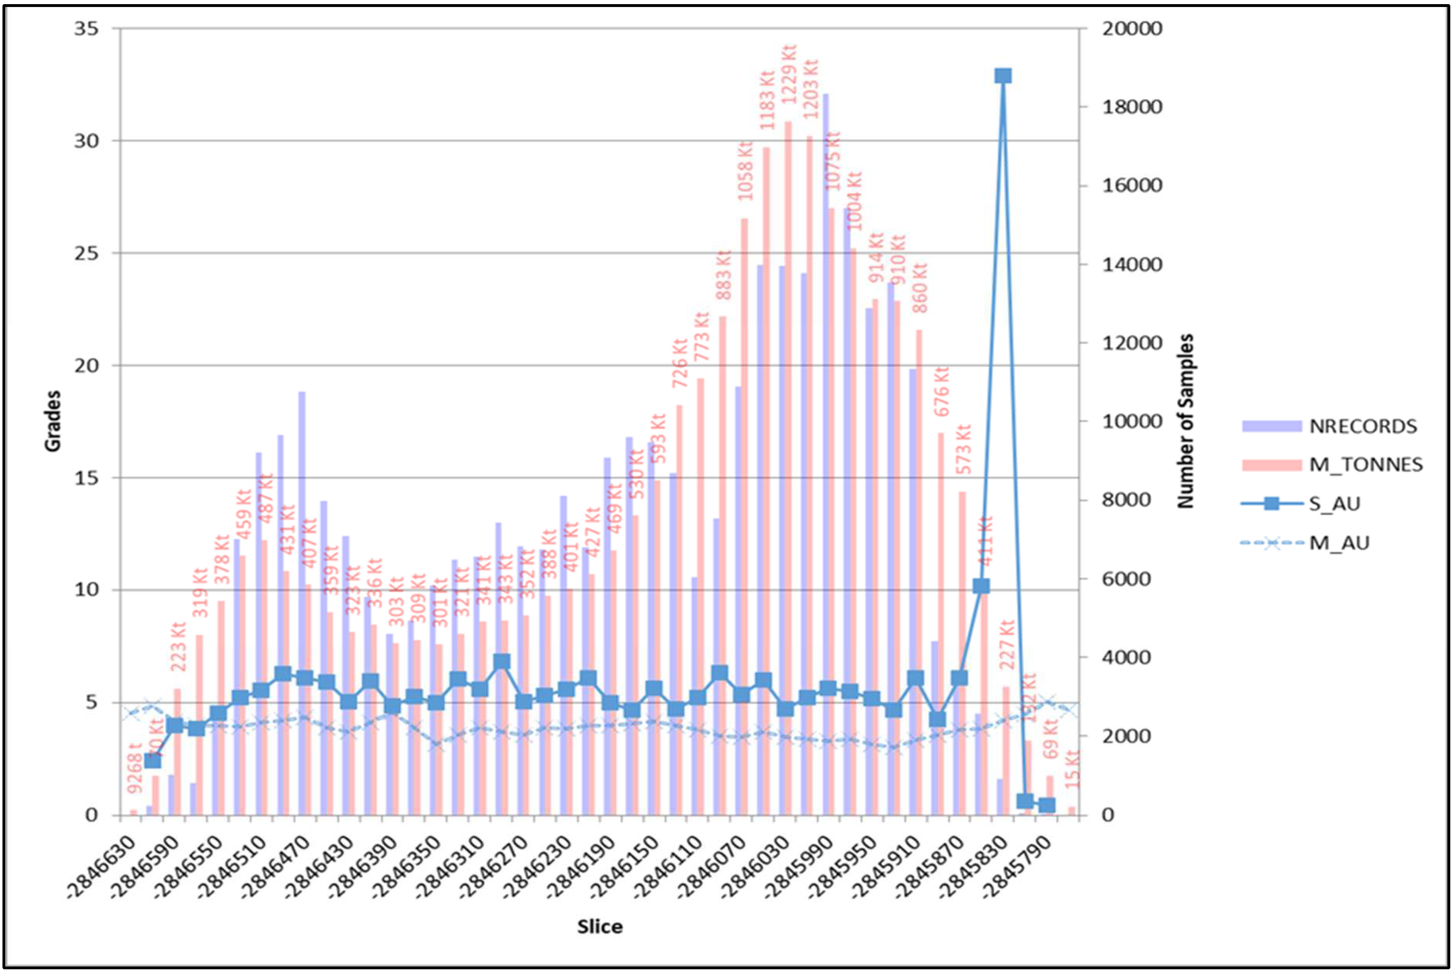
Task: Click the M_TONNES legend color swatch
Action: coord(1271,465)
